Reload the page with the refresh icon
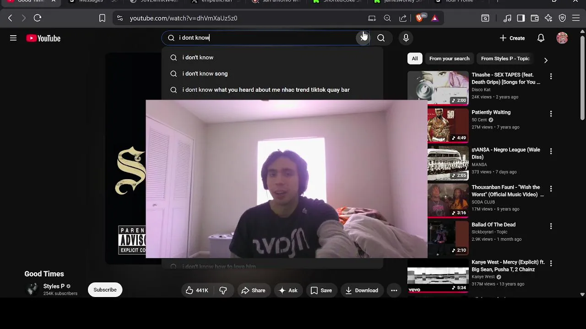 tap(38, 18)
